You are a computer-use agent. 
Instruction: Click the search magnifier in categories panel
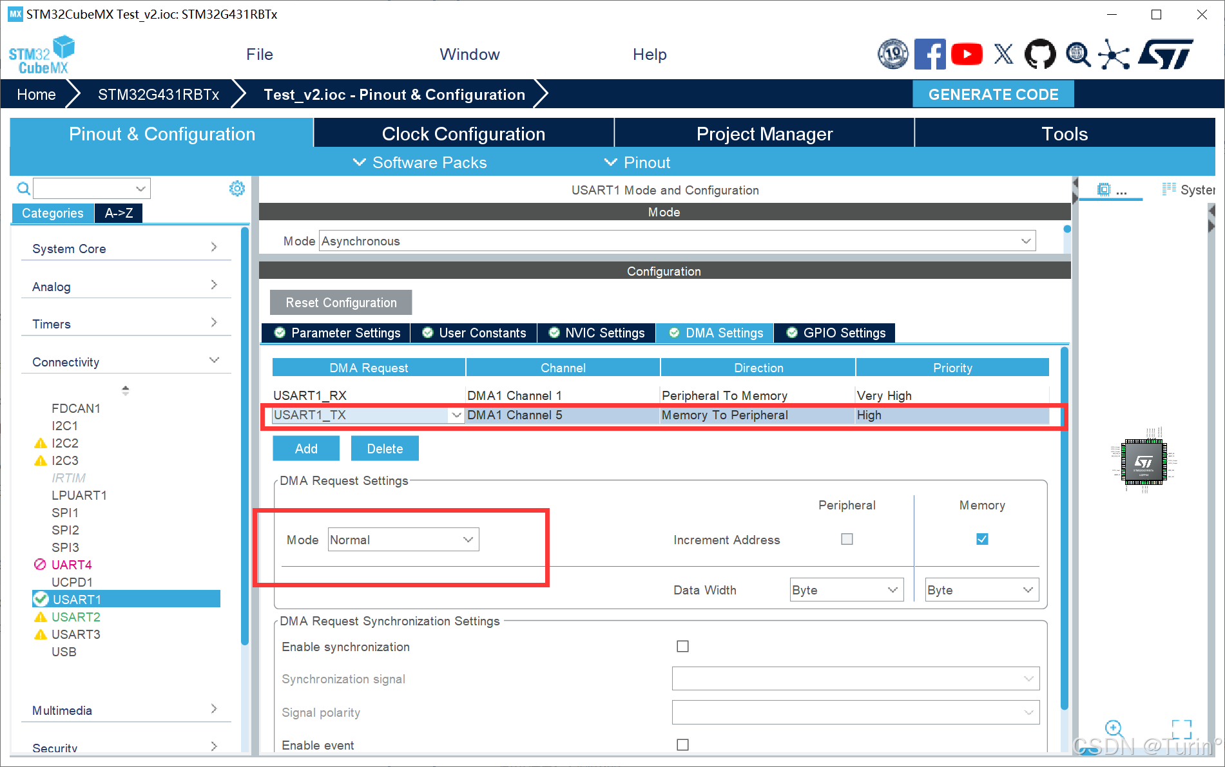(x=23, y=189)
